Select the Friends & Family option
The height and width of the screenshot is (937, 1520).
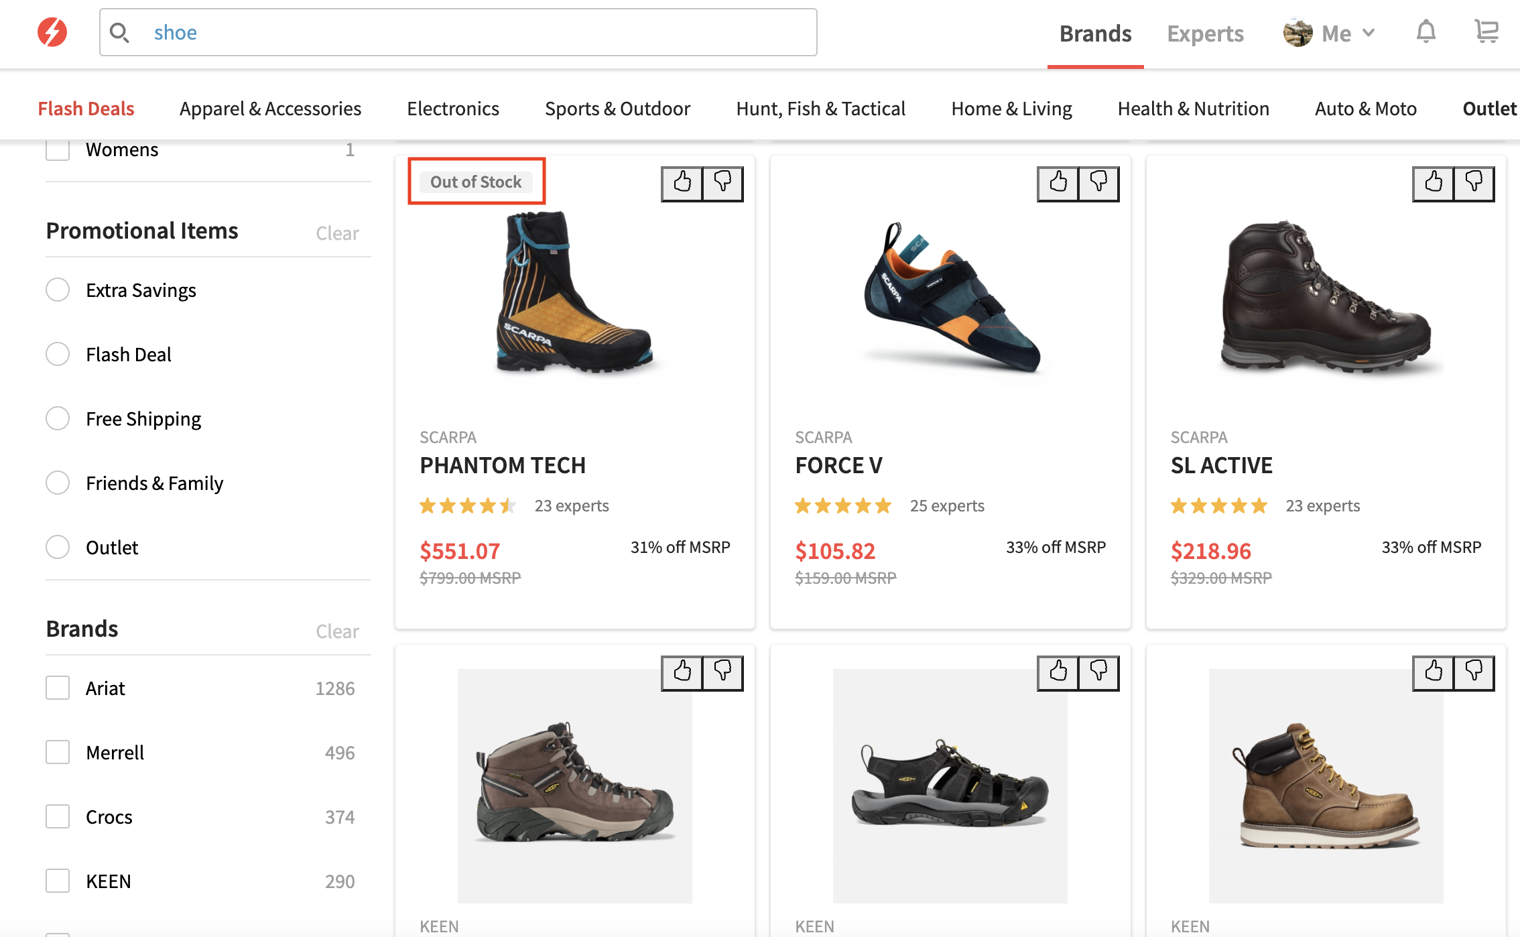(x=58, y=483)
